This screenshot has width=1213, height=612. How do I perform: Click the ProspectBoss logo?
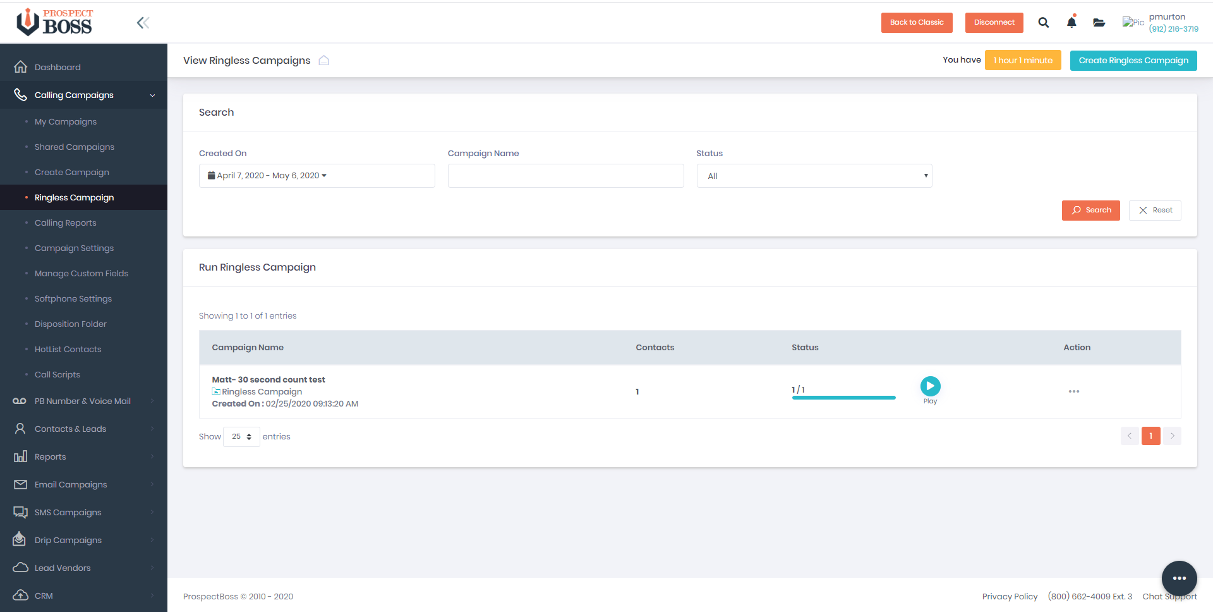pos(55,22)
